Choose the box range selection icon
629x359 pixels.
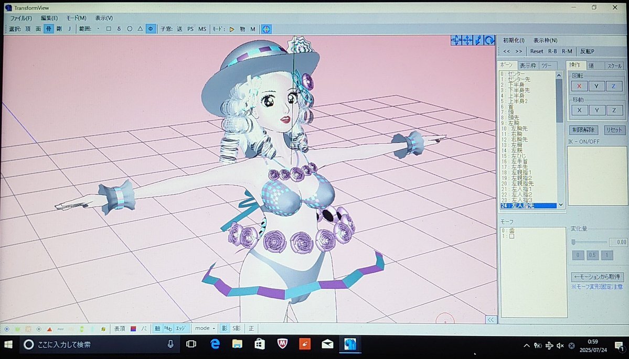point(108,29)
